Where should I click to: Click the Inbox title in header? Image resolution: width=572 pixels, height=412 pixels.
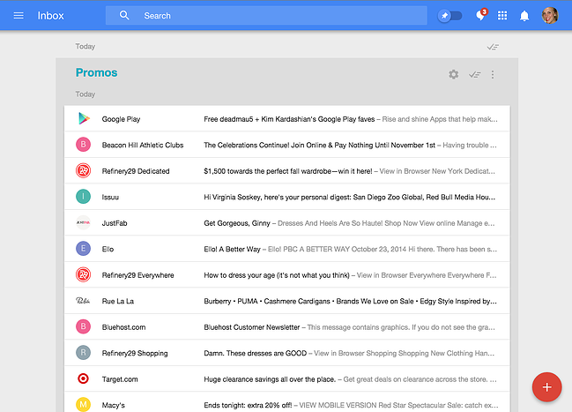pos(51,16)
